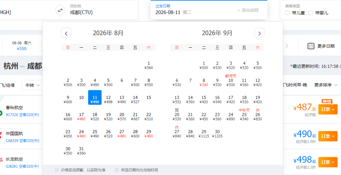Click the info icon beside 所选日期均为当地时间

[117, 170]
